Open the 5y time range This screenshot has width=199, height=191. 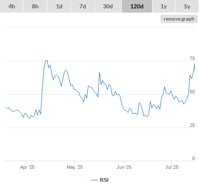click(187, 6)
